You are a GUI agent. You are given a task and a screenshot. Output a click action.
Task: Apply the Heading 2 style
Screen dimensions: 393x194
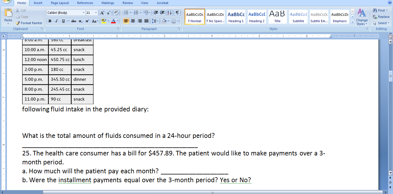(257, 17)
